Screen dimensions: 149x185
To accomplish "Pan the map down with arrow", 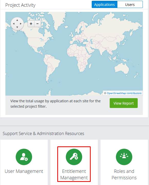I will click(x=17, y=27).
